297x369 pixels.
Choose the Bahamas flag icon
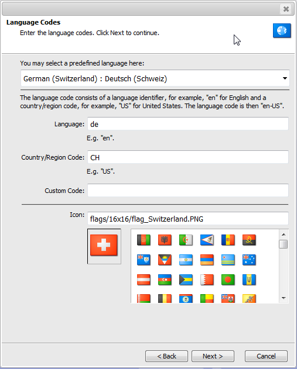pos(186,280)
